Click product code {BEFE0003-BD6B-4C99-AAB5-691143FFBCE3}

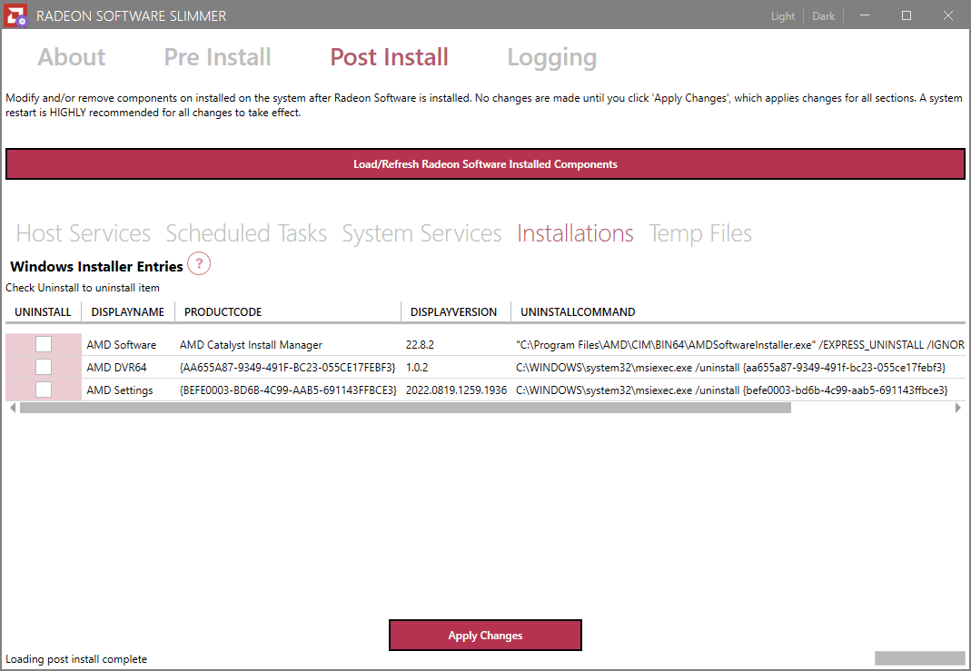pos(288,390)
